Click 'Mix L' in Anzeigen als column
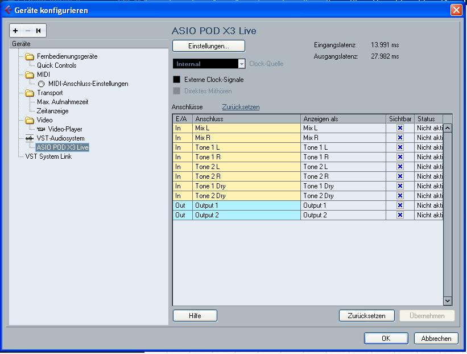The width and height of the screenshot is (467, 354). [x=343, y=128]
